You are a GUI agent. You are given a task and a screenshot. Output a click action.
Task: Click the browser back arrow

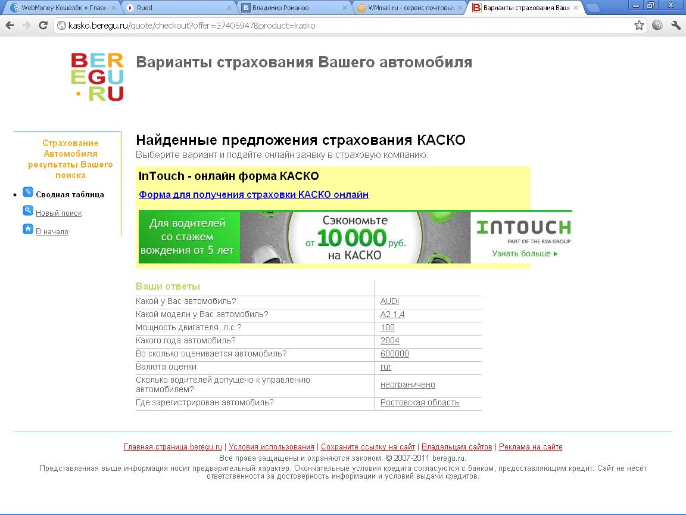point(10,26)
